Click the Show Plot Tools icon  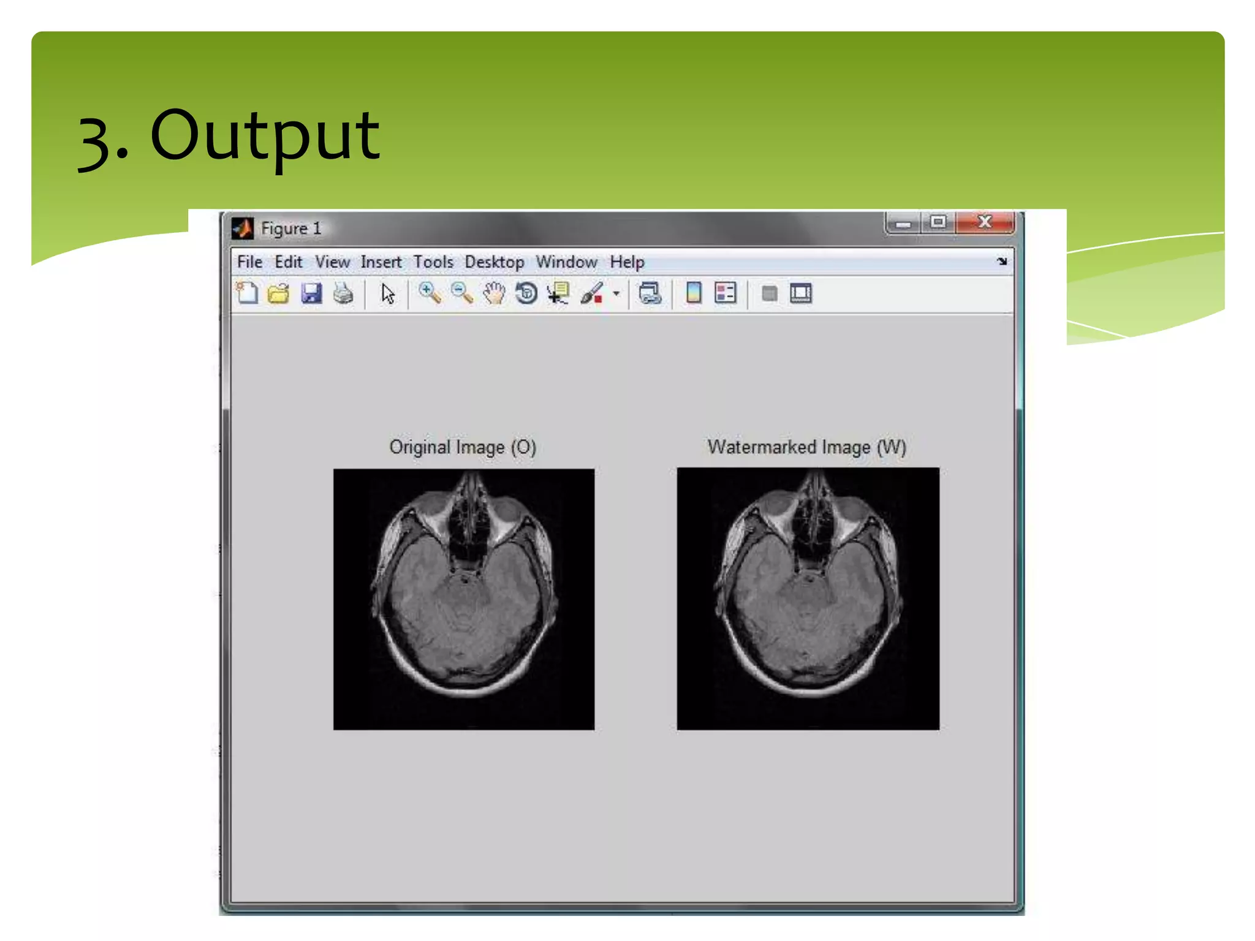[801, 293]
